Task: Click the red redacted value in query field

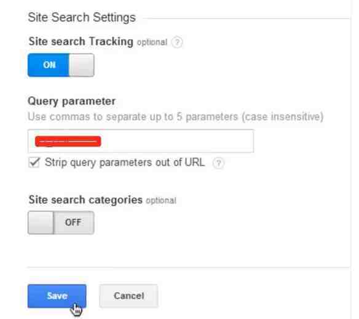Action: [68, 141]
